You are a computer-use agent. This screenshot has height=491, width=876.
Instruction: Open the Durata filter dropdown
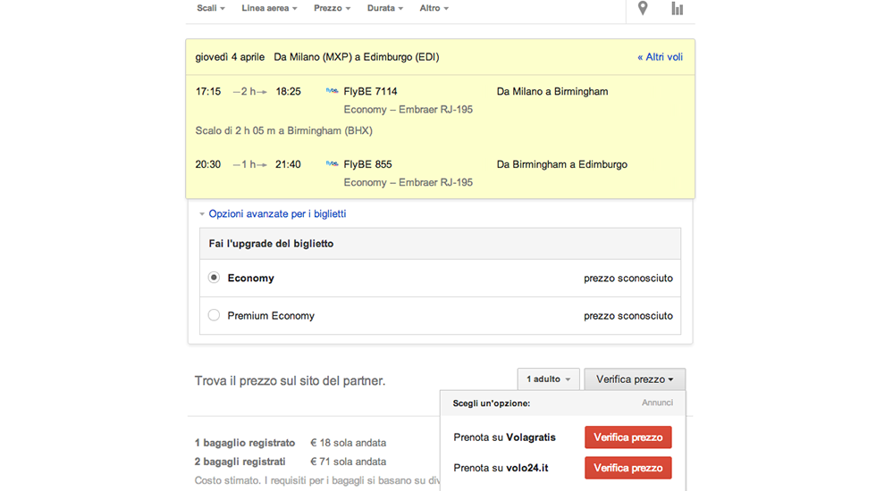[x=385, y=8]
